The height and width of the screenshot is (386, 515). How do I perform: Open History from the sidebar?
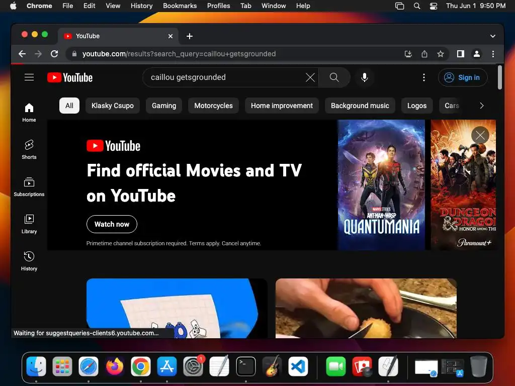tap(29, 261)
